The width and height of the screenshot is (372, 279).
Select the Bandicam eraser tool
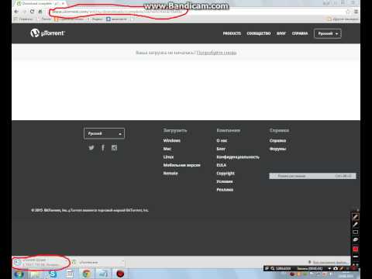pos(356,239)
